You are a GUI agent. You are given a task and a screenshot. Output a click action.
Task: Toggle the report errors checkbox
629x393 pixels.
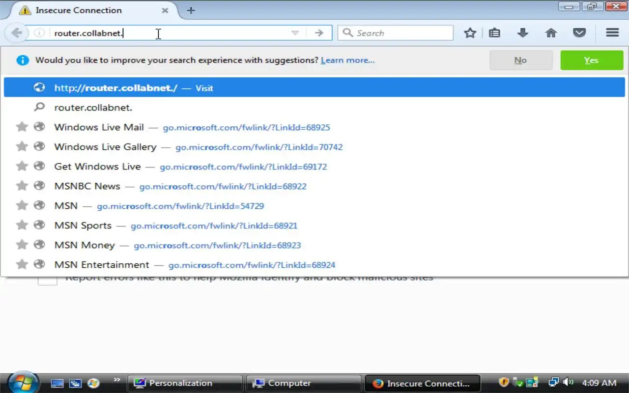click(48, 280)
